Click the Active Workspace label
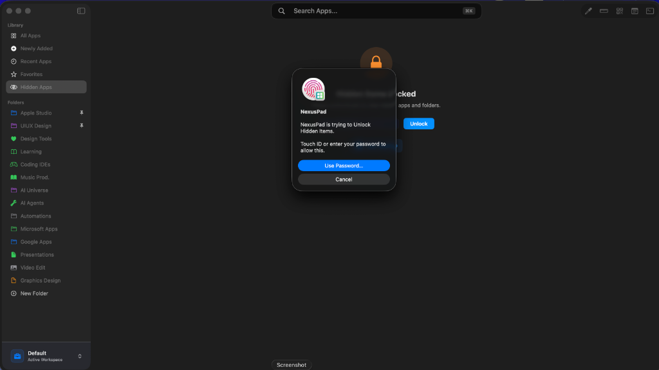Screen dimensions: 659x370 (45, 360)
